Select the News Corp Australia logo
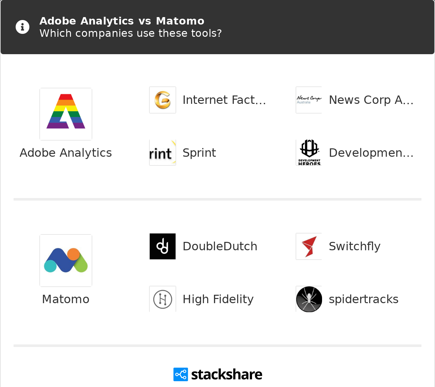The height and width of the screenshot is (387, 435). (309, 100)
